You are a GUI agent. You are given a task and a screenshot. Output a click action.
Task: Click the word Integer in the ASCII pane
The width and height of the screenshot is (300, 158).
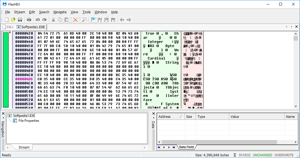[x=155, y=42]
